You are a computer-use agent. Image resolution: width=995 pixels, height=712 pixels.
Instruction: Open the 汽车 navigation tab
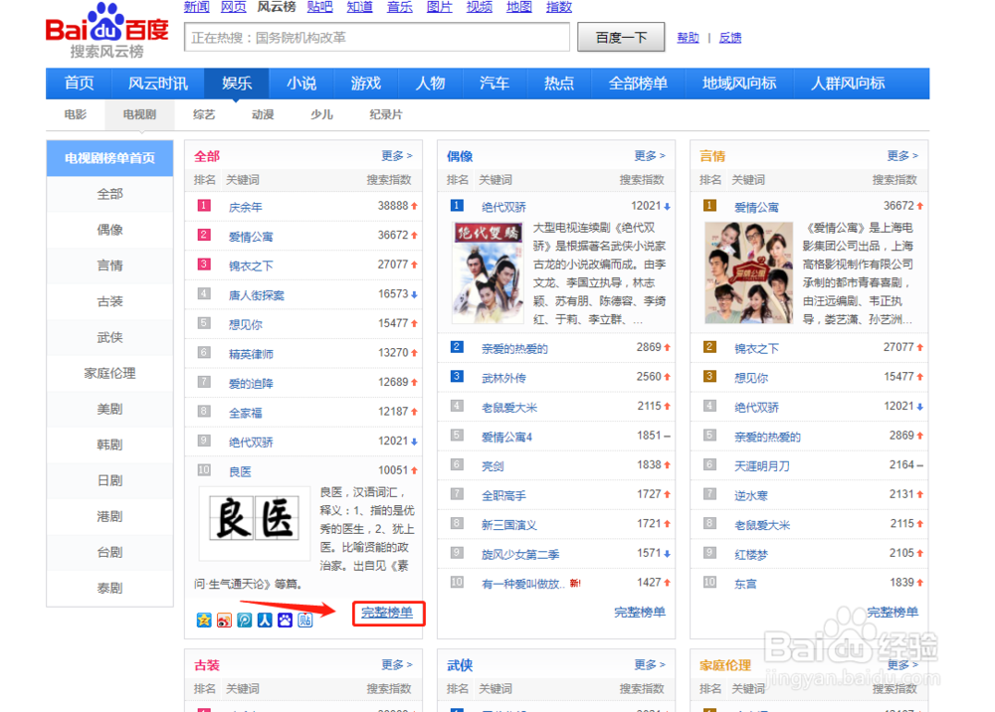(x=495, y=84)
